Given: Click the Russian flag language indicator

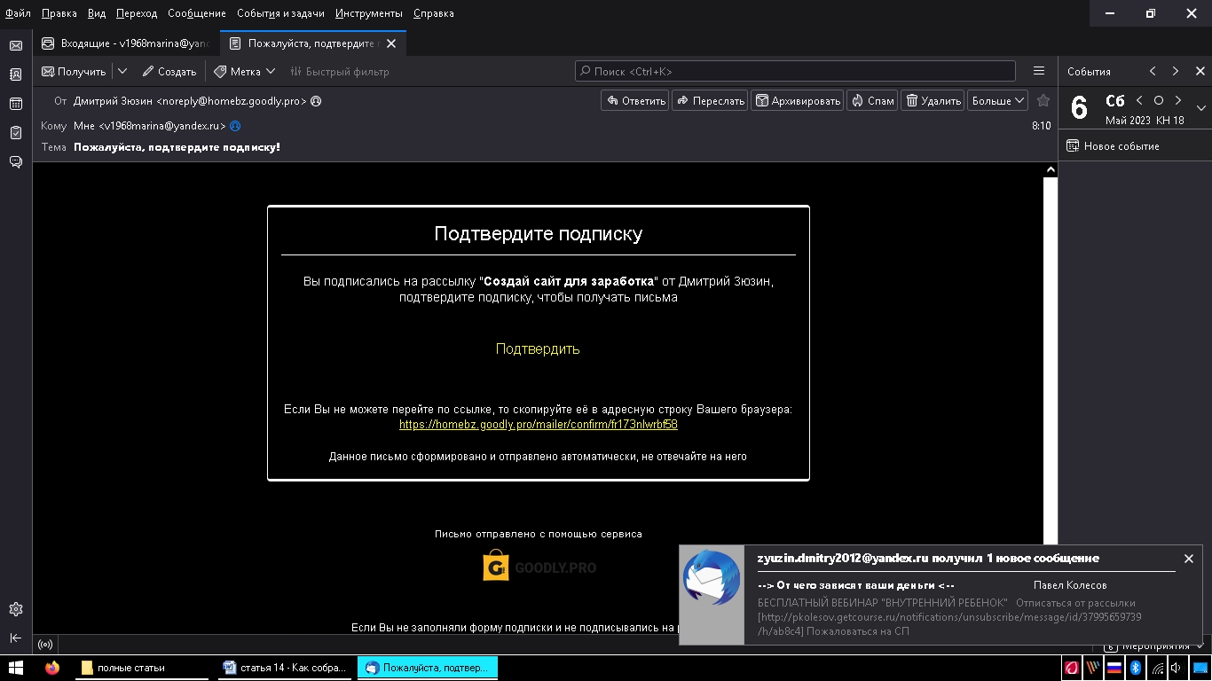Looking at the screenshot, I should 1114,668.
